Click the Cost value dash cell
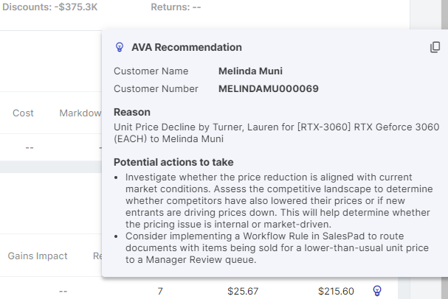This screenshot has height=299, width=448. pyautogui.click(x=29, y=147)
